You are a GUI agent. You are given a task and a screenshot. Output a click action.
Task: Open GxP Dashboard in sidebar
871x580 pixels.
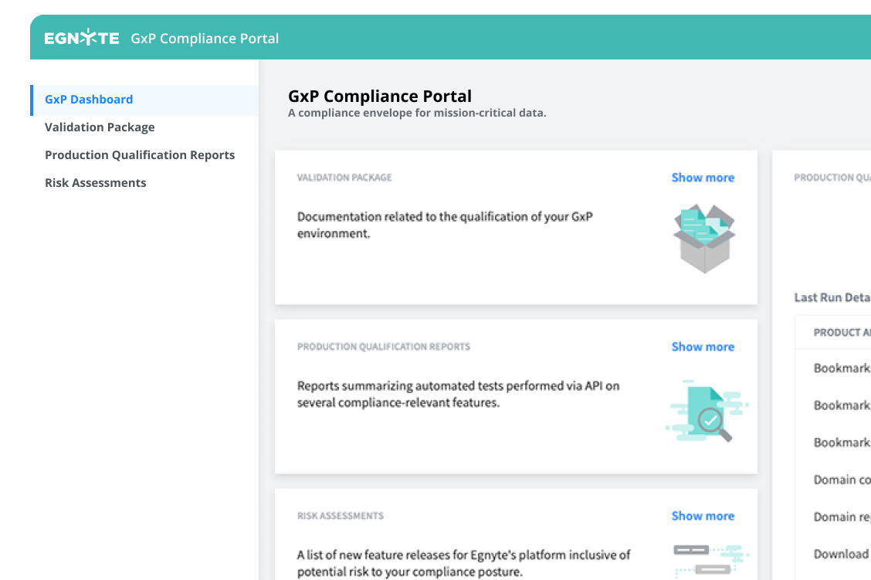89,100
